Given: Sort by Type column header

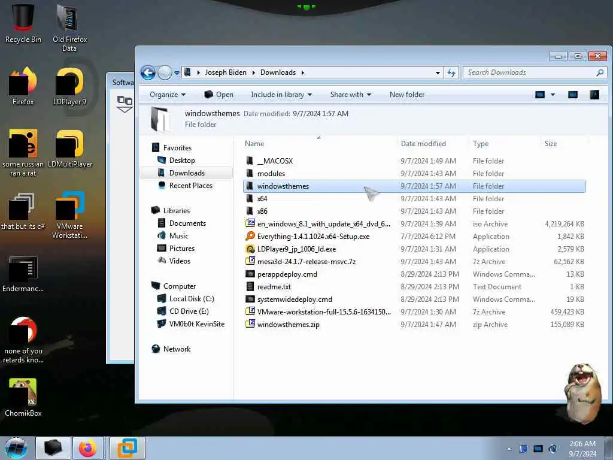Looking at the screenshot, I should coord(481,144).
